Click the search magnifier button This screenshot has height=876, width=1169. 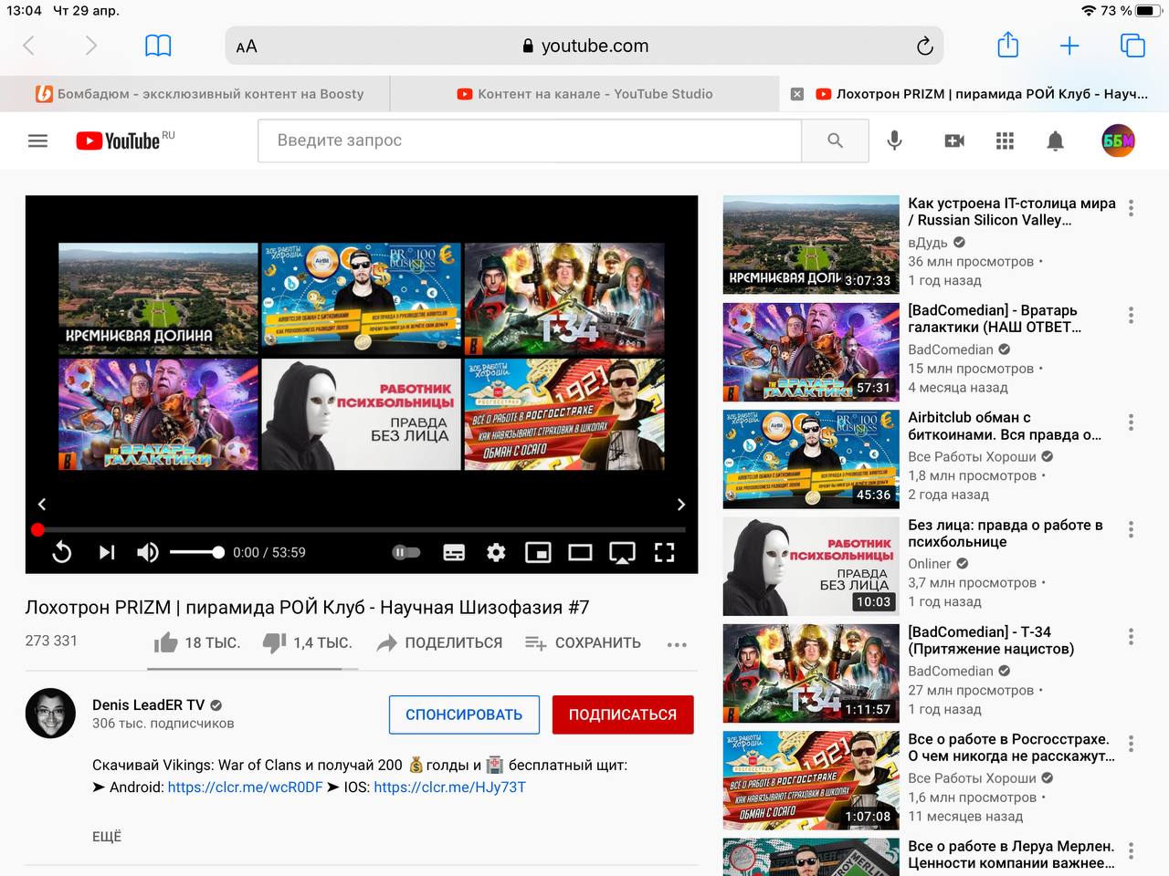(835, 141)
